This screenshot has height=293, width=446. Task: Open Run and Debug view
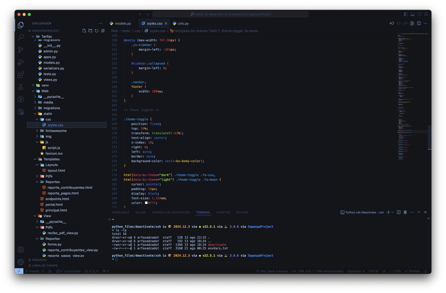(21, 62)
